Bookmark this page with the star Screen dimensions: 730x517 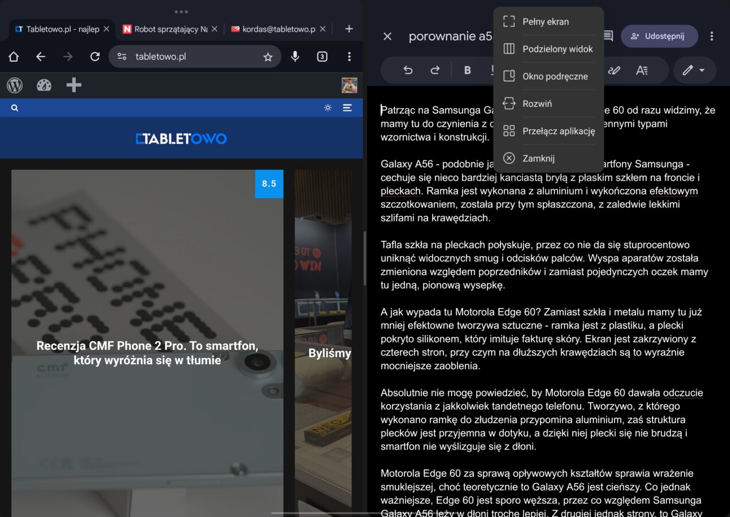pyautogui.click(x=267, y=57)
